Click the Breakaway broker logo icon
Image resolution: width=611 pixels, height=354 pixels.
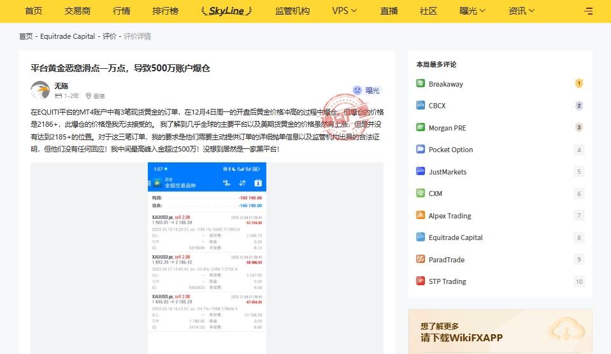click(421, 83)
